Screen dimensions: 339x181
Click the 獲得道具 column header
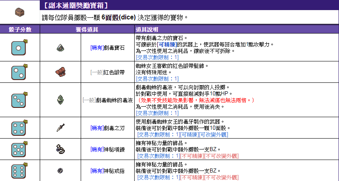[87, 29]
